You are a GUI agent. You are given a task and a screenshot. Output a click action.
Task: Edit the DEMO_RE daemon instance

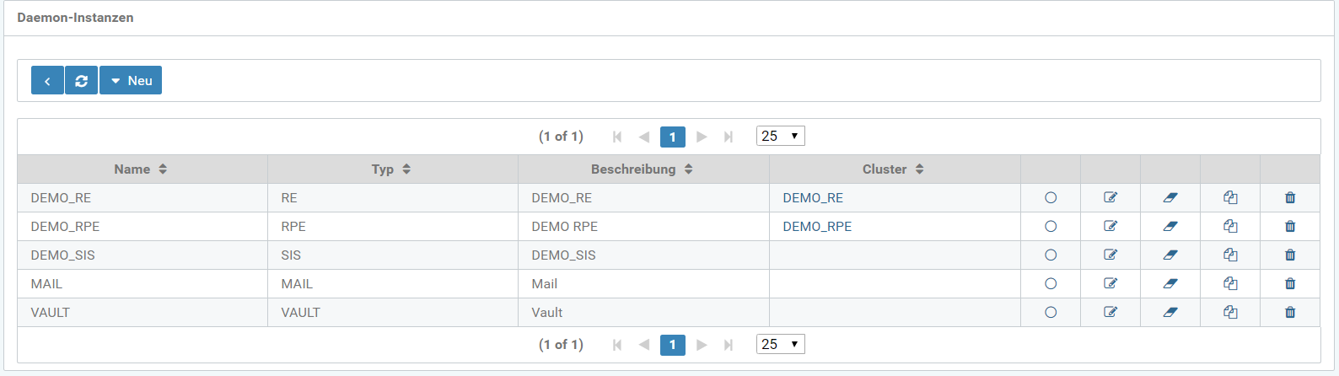coord(1110,198)
